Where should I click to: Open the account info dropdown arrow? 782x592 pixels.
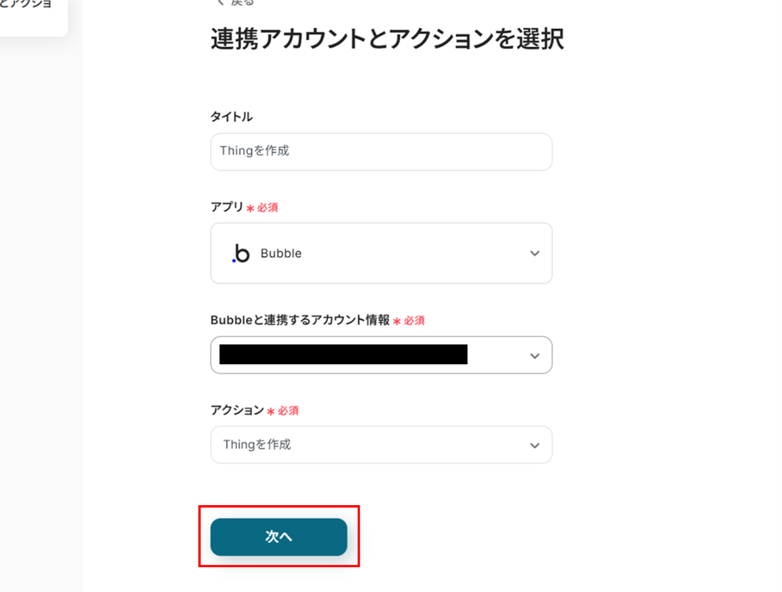coord(535,356)
